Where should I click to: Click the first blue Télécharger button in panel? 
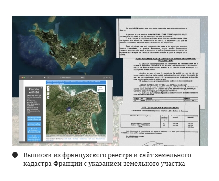(x=34, y=119)
